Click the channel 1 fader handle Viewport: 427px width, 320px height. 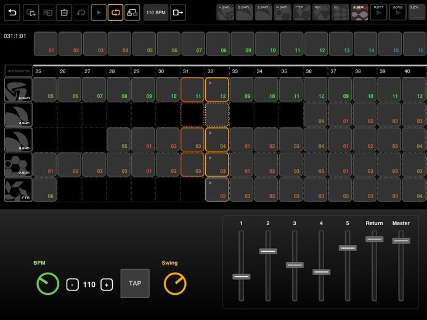click(242, 277)
